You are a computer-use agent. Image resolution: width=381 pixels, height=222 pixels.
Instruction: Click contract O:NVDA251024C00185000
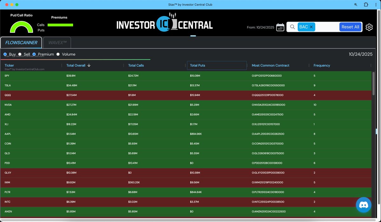coord(269,105)
